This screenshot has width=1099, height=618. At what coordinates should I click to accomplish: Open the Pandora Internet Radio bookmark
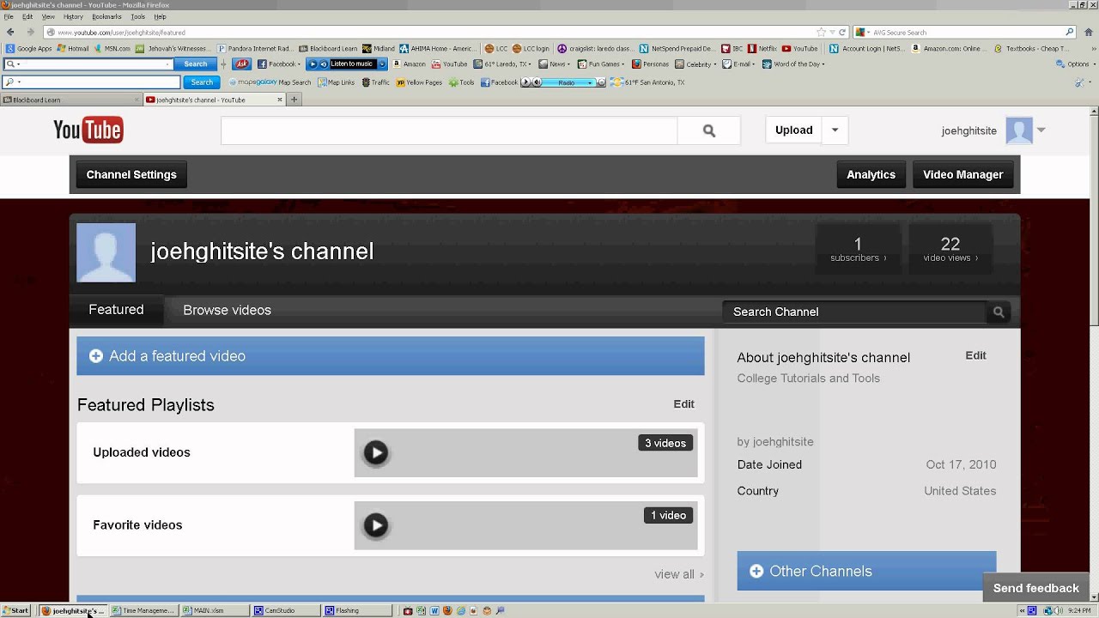tap(255, 49)
